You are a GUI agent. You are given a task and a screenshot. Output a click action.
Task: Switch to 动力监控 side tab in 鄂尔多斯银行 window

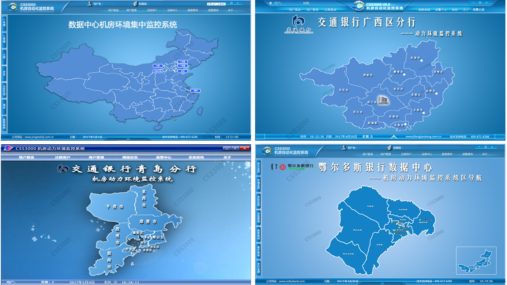[259, 168]
